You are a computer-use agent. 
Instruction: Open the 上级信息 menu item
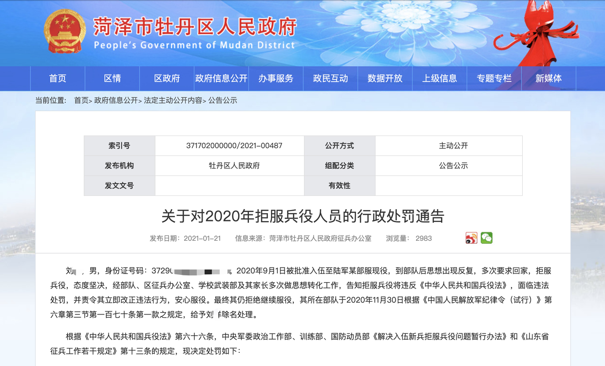[439, 78]
